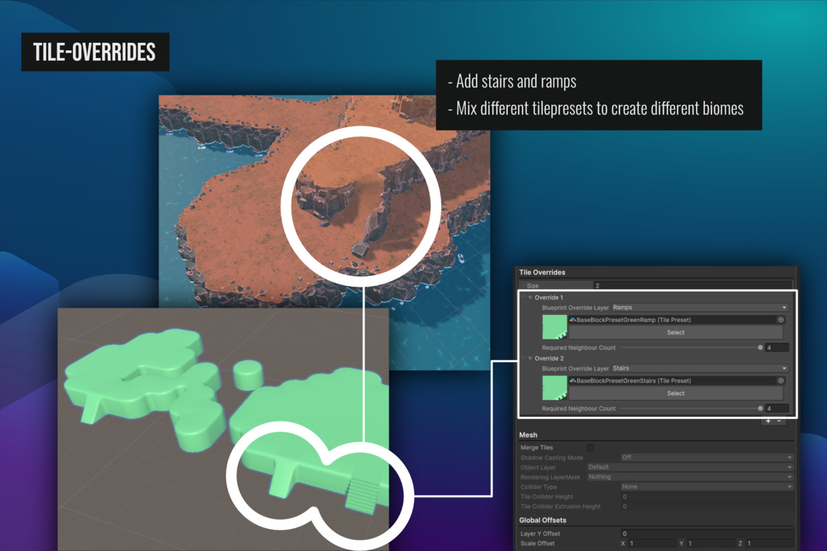Click the Tile Overrides Size field

[693, 285]
